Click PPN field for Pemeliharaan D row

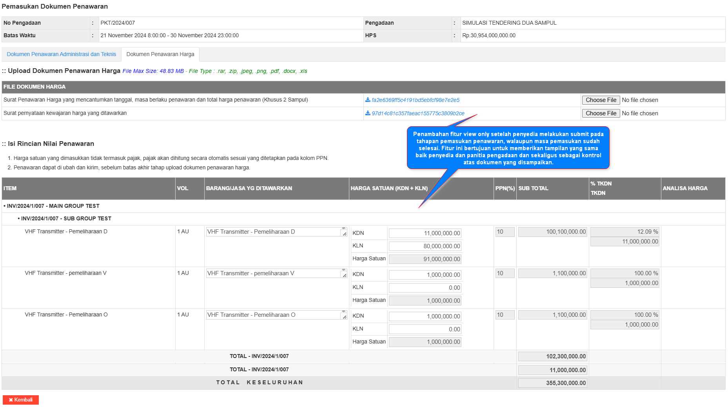click(505, 232)
